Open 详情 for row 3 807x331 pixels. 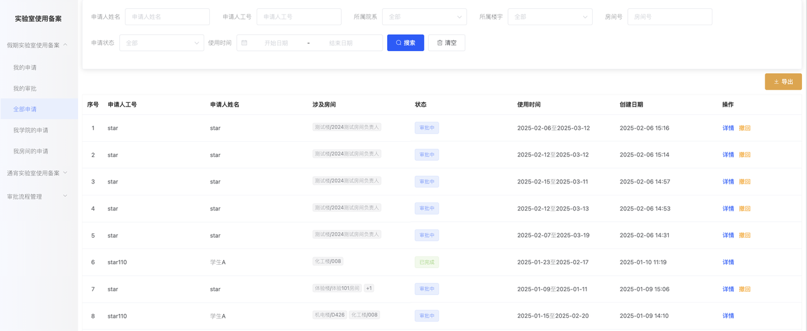tap(728, 182)
